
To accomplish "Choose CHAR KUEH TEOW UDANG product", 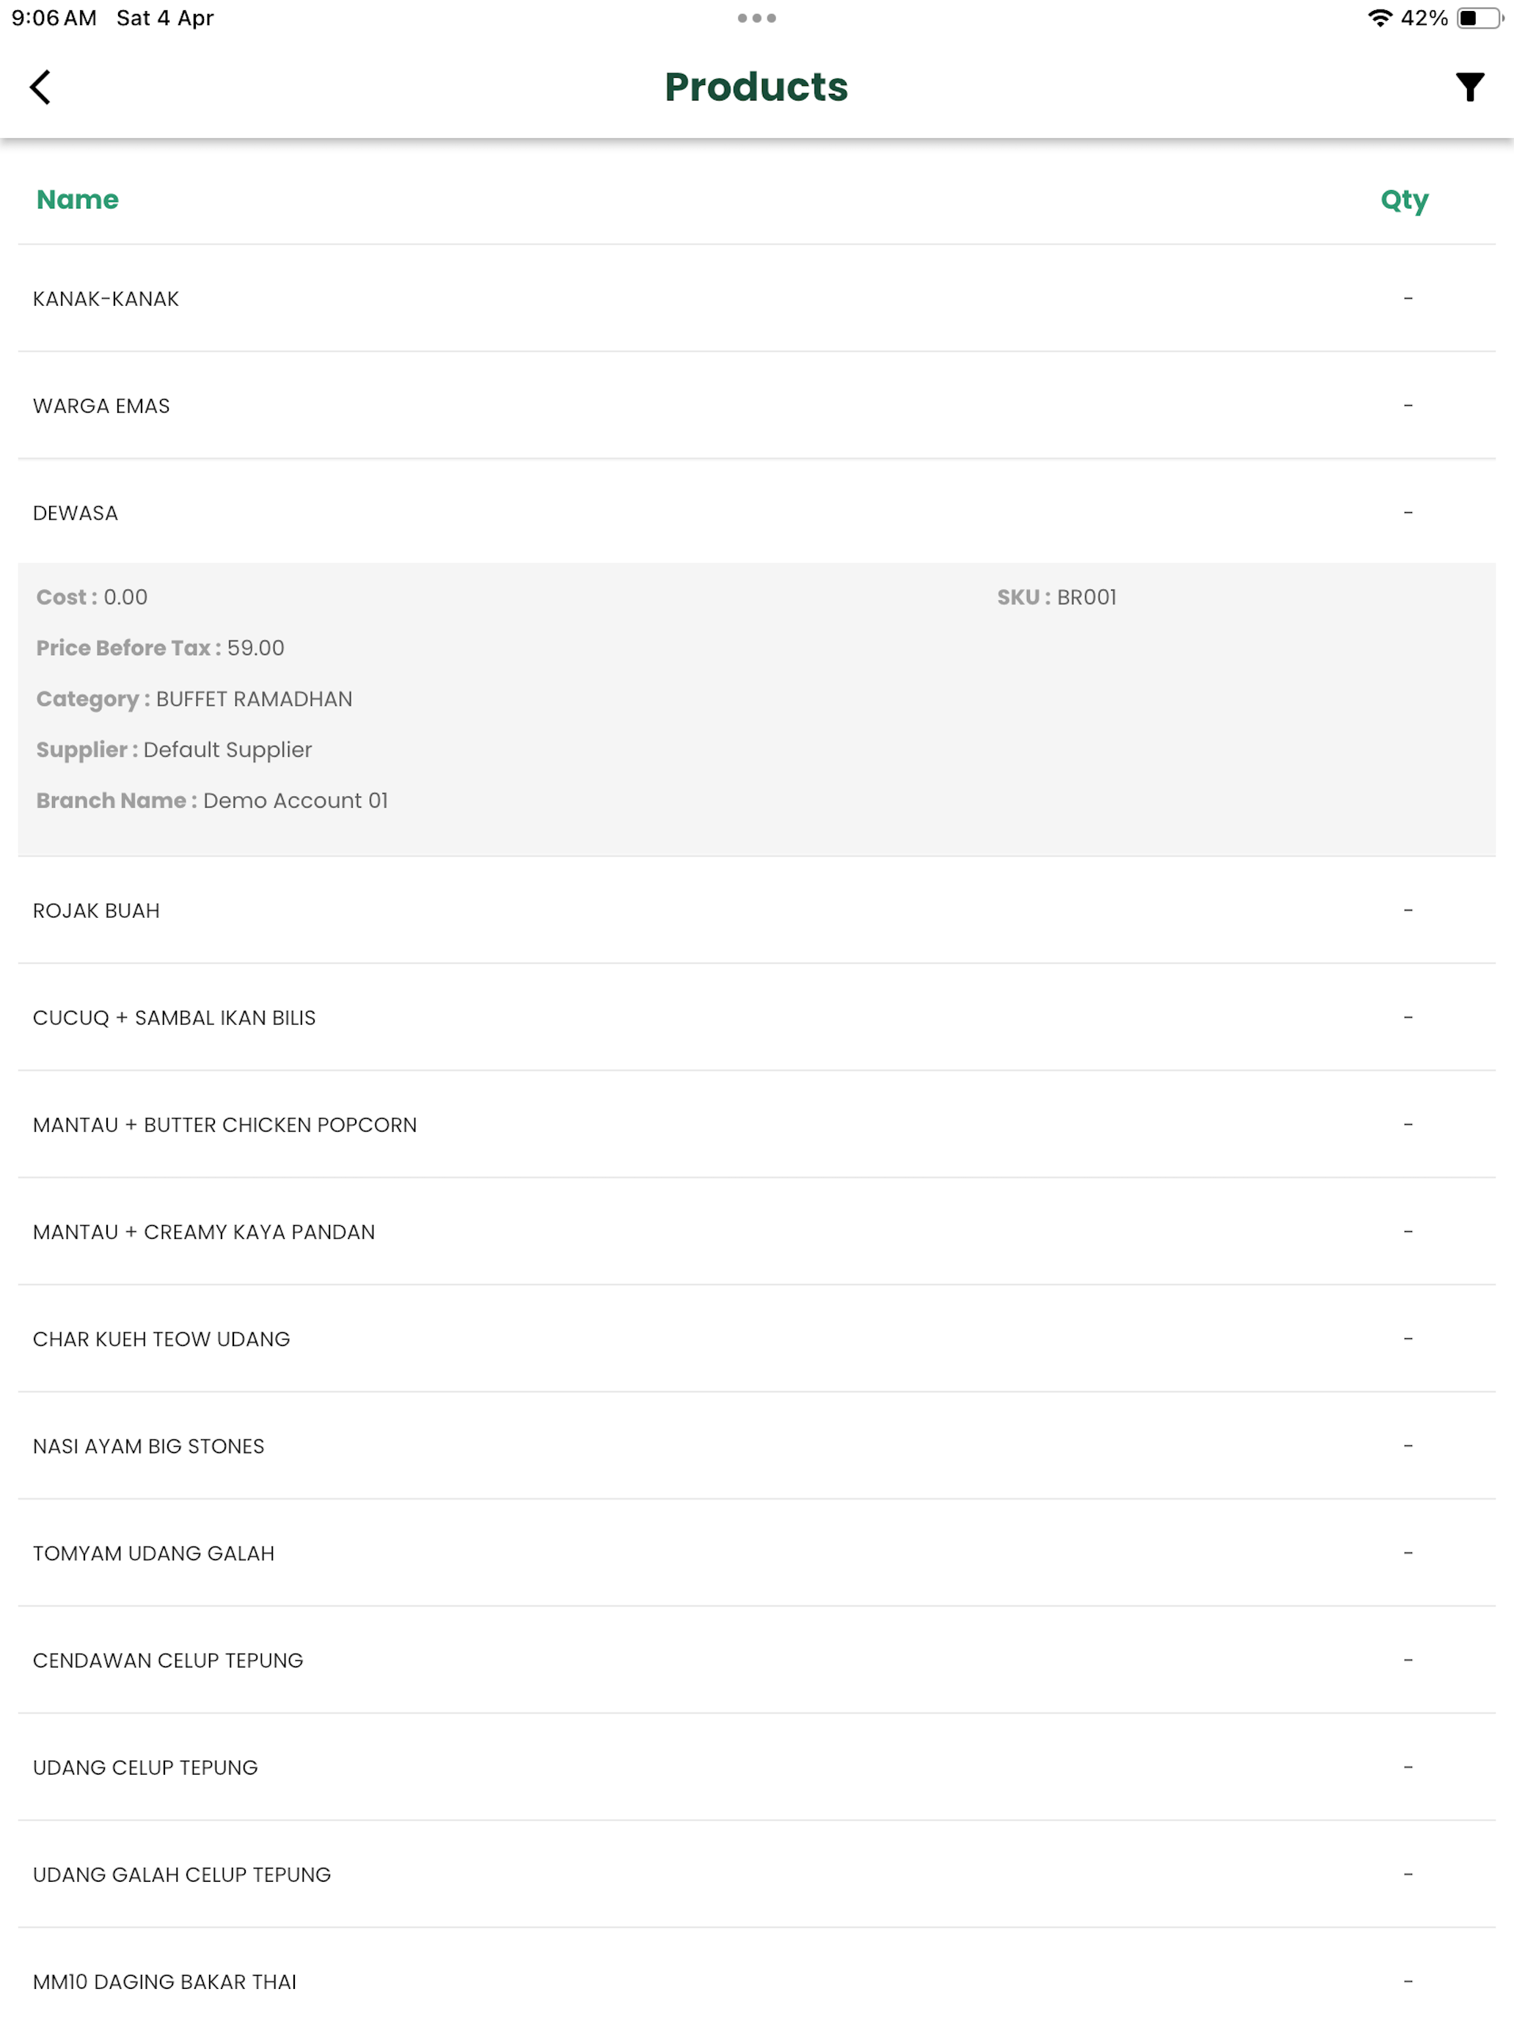I will point(756,1338).
